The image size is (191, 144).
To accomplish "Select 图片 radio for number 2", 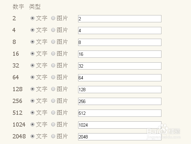I will pos(53,18).
